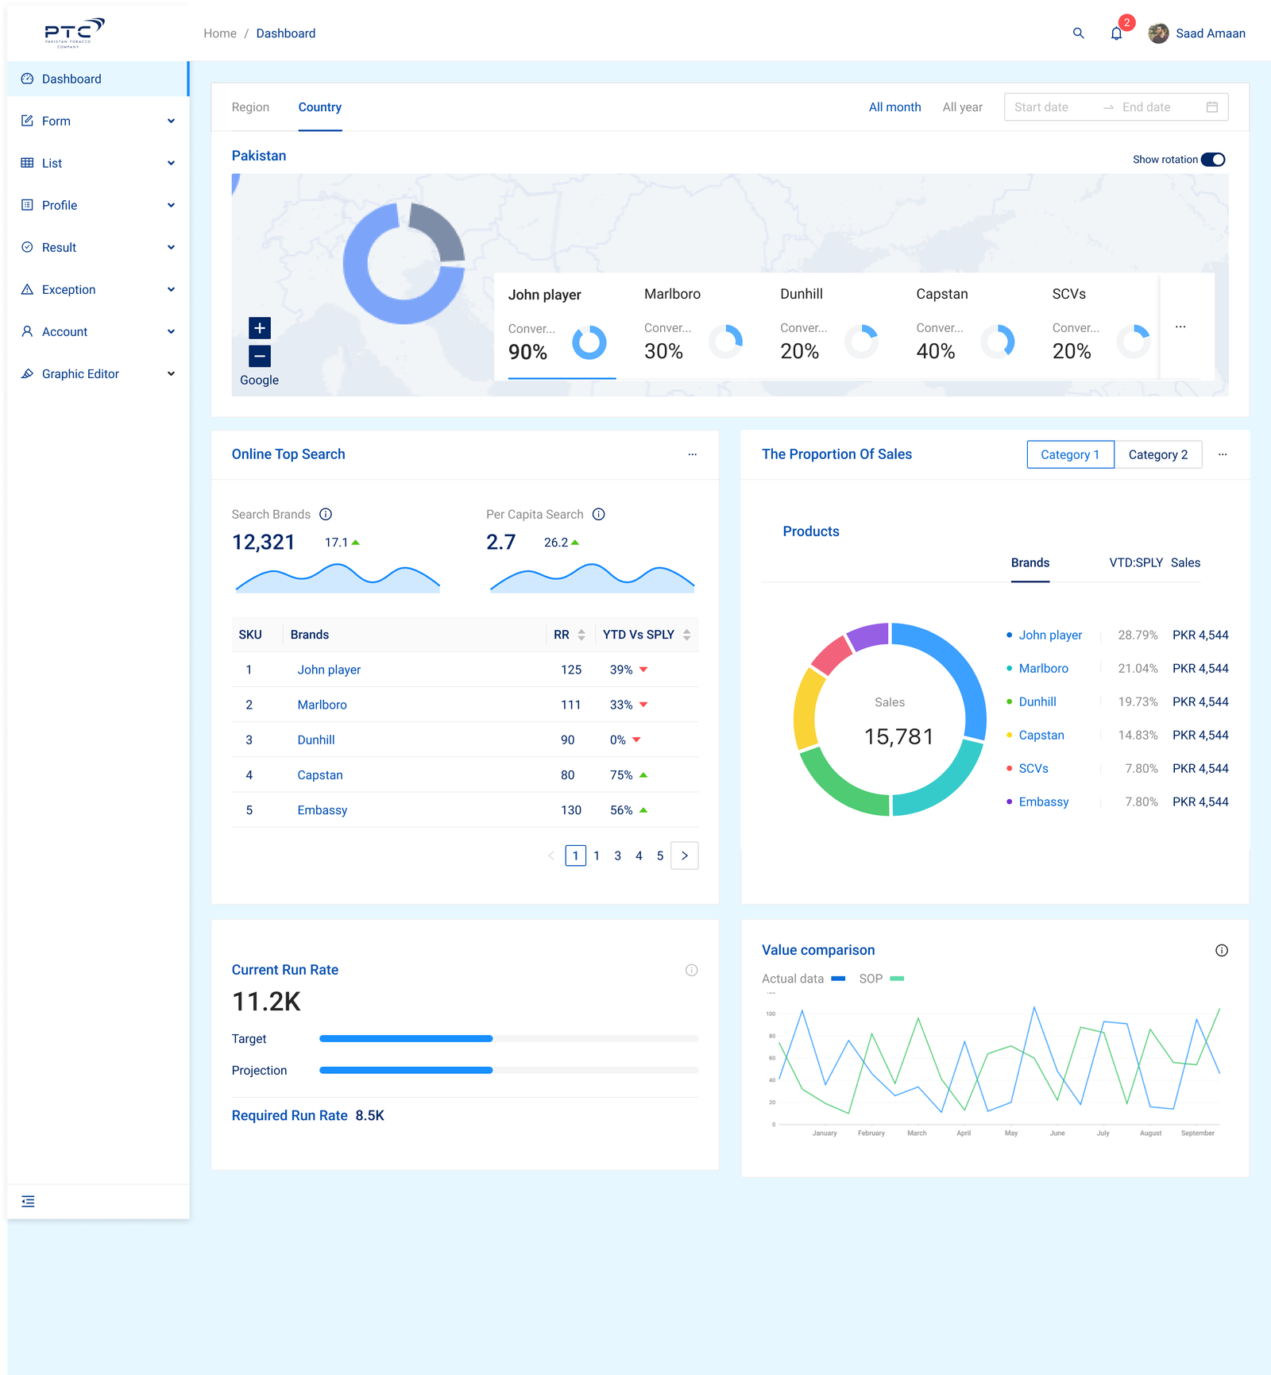Image resolution: width=1271 pixels, height=1375 pixels.
Task: Open the VTD:SPLY Sales tab
Action: [x=1154, y=562]
